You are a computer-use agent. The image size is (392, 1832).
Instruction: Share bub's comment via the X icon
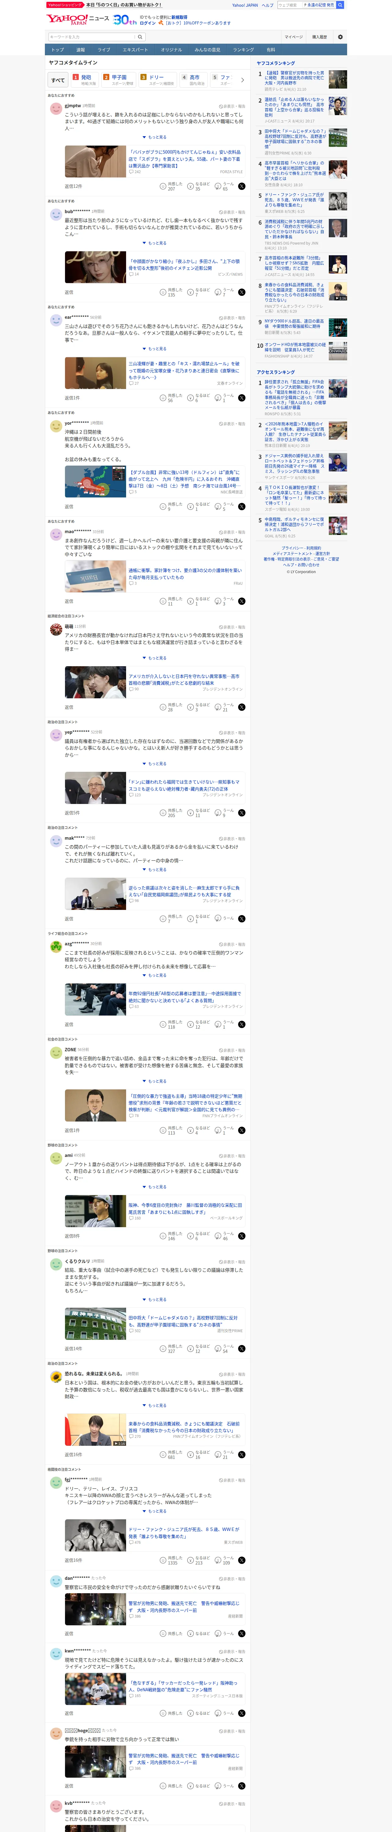(x=242, y=292)
